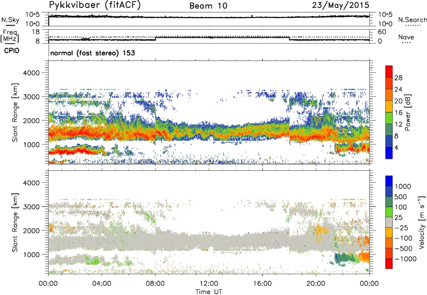The width and height of the screenshot is (427, 295).
Task: Click the "04:00" time tick label
Action: pos(101,284)
